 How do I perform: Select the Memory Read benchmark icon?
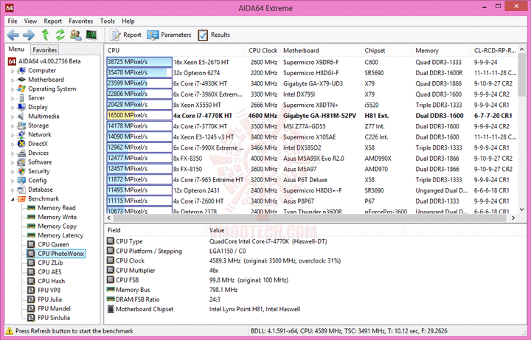click(x=31, y=207)
